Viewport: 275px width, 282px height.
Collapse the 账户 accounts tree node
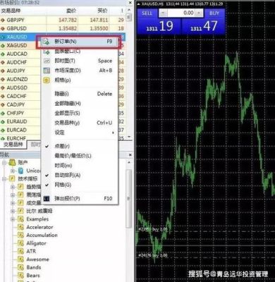coord(4,163)
